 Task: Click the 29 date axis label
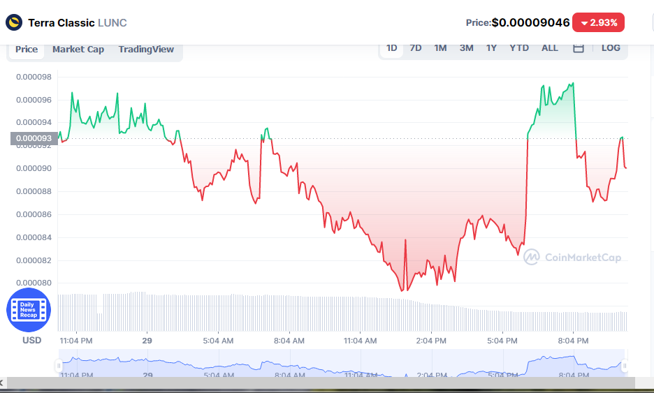tap(147, 341)
